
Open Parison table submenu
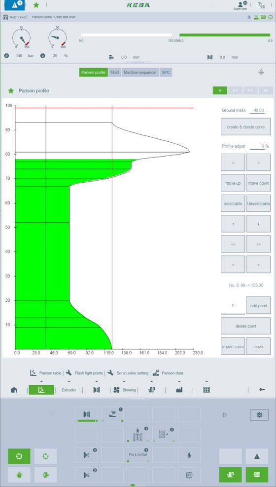[46, 373]
